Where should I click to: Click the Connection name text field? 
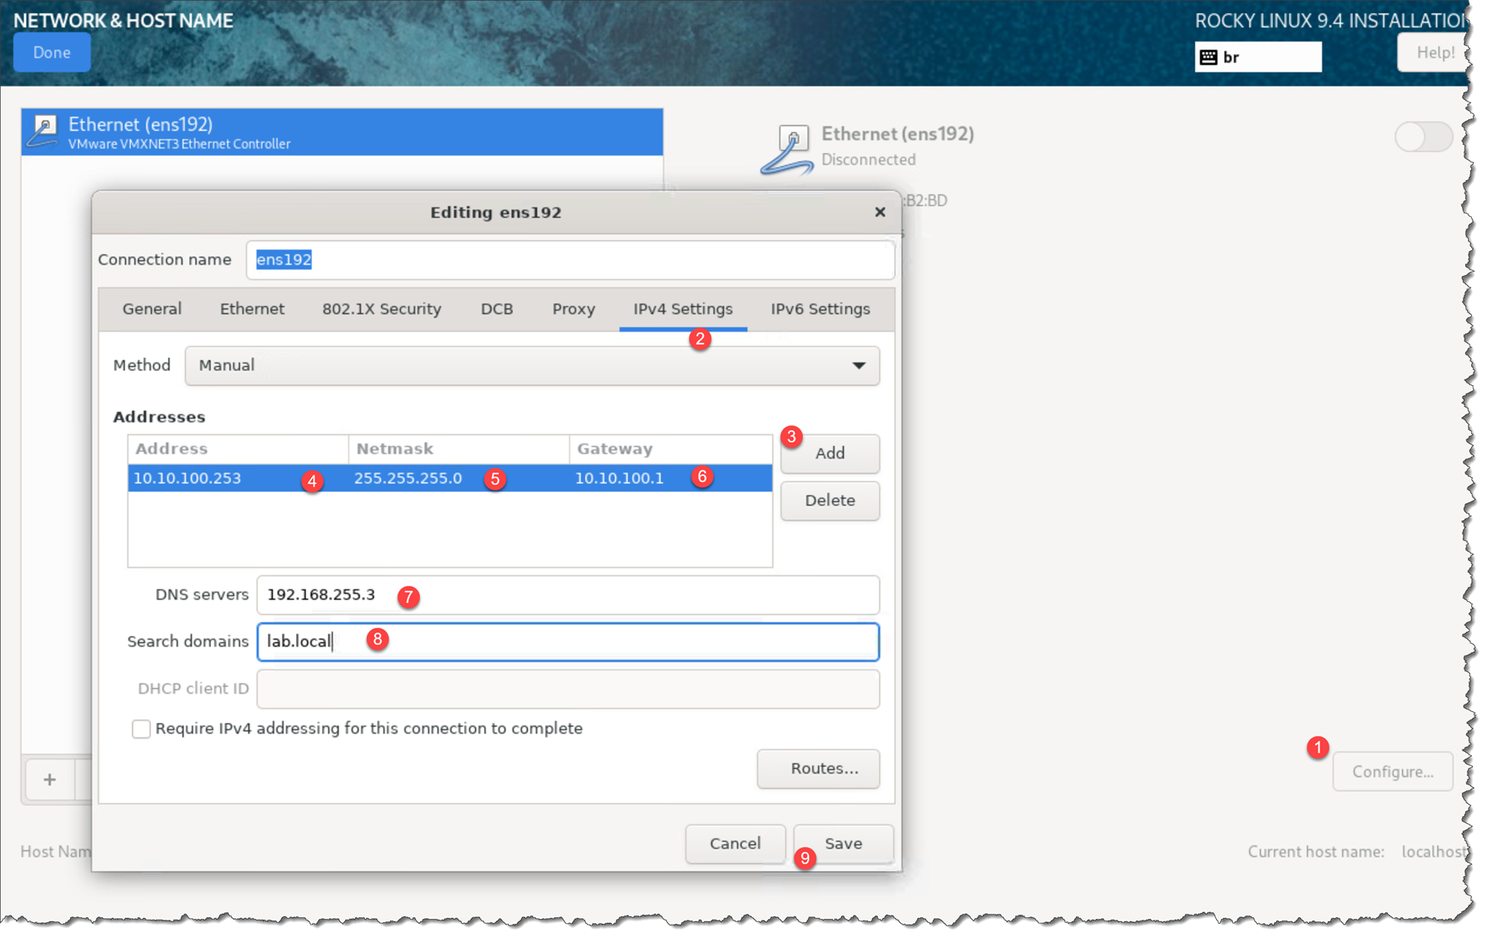coord(570,260)
